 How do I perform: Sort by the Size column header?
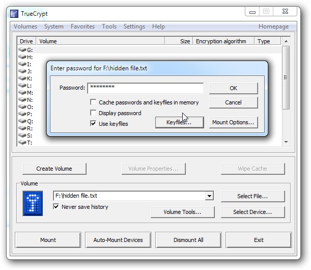(x=179, y=41)
